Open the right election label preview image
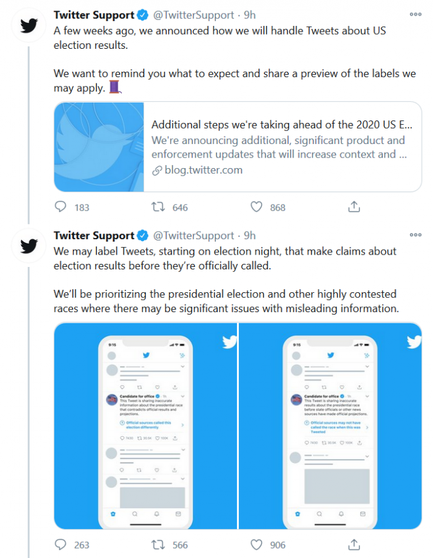 coord(330,425)
